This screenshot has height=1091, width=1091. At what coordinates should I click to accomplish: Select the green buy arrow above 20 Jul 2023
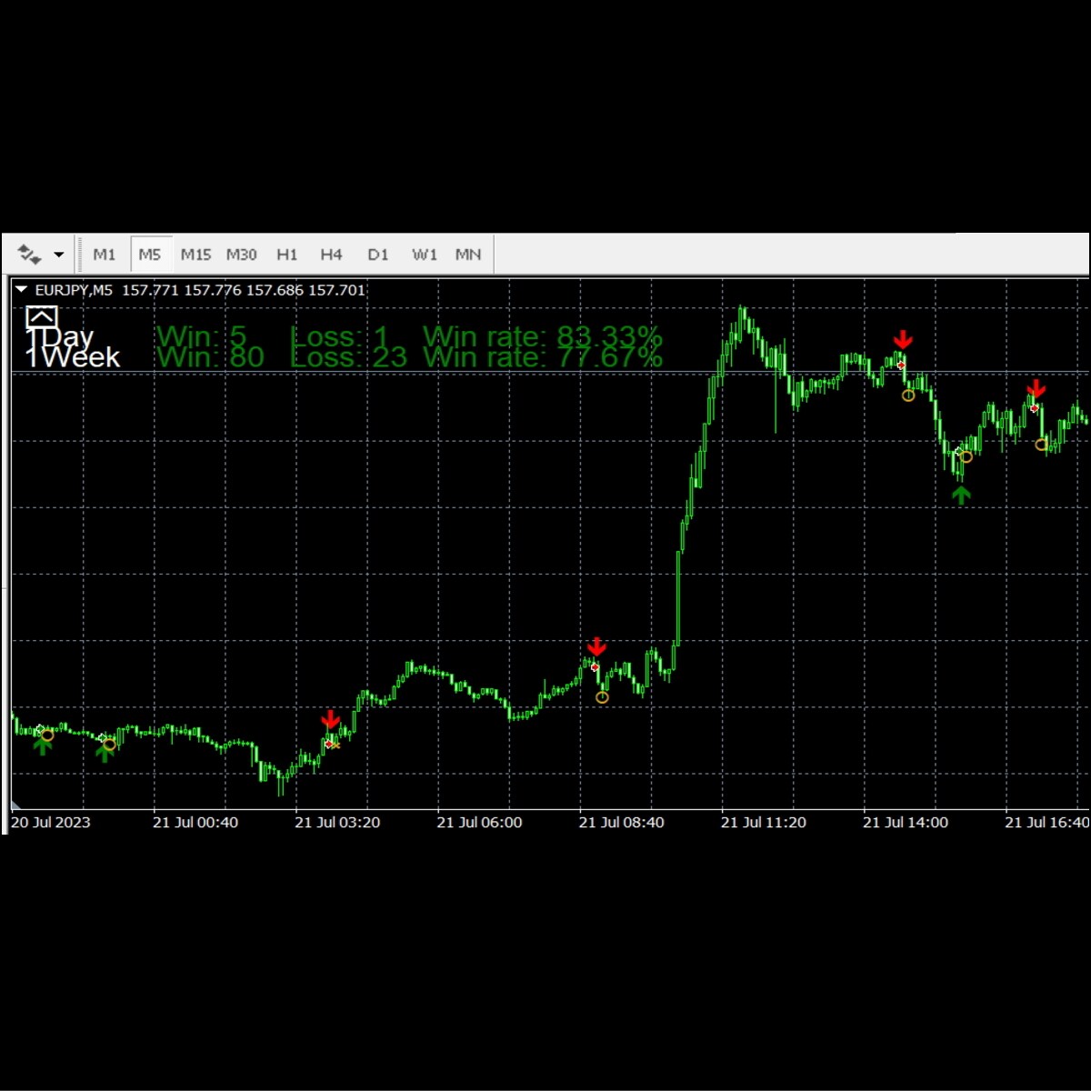(43, 746)
